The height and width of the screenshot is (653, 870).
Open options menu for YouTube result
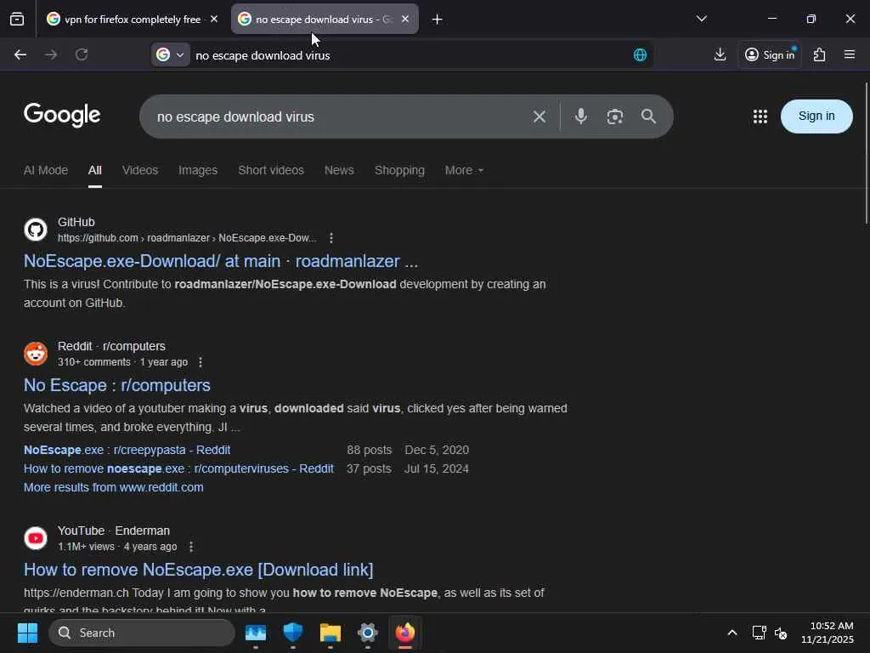(191, 547)
